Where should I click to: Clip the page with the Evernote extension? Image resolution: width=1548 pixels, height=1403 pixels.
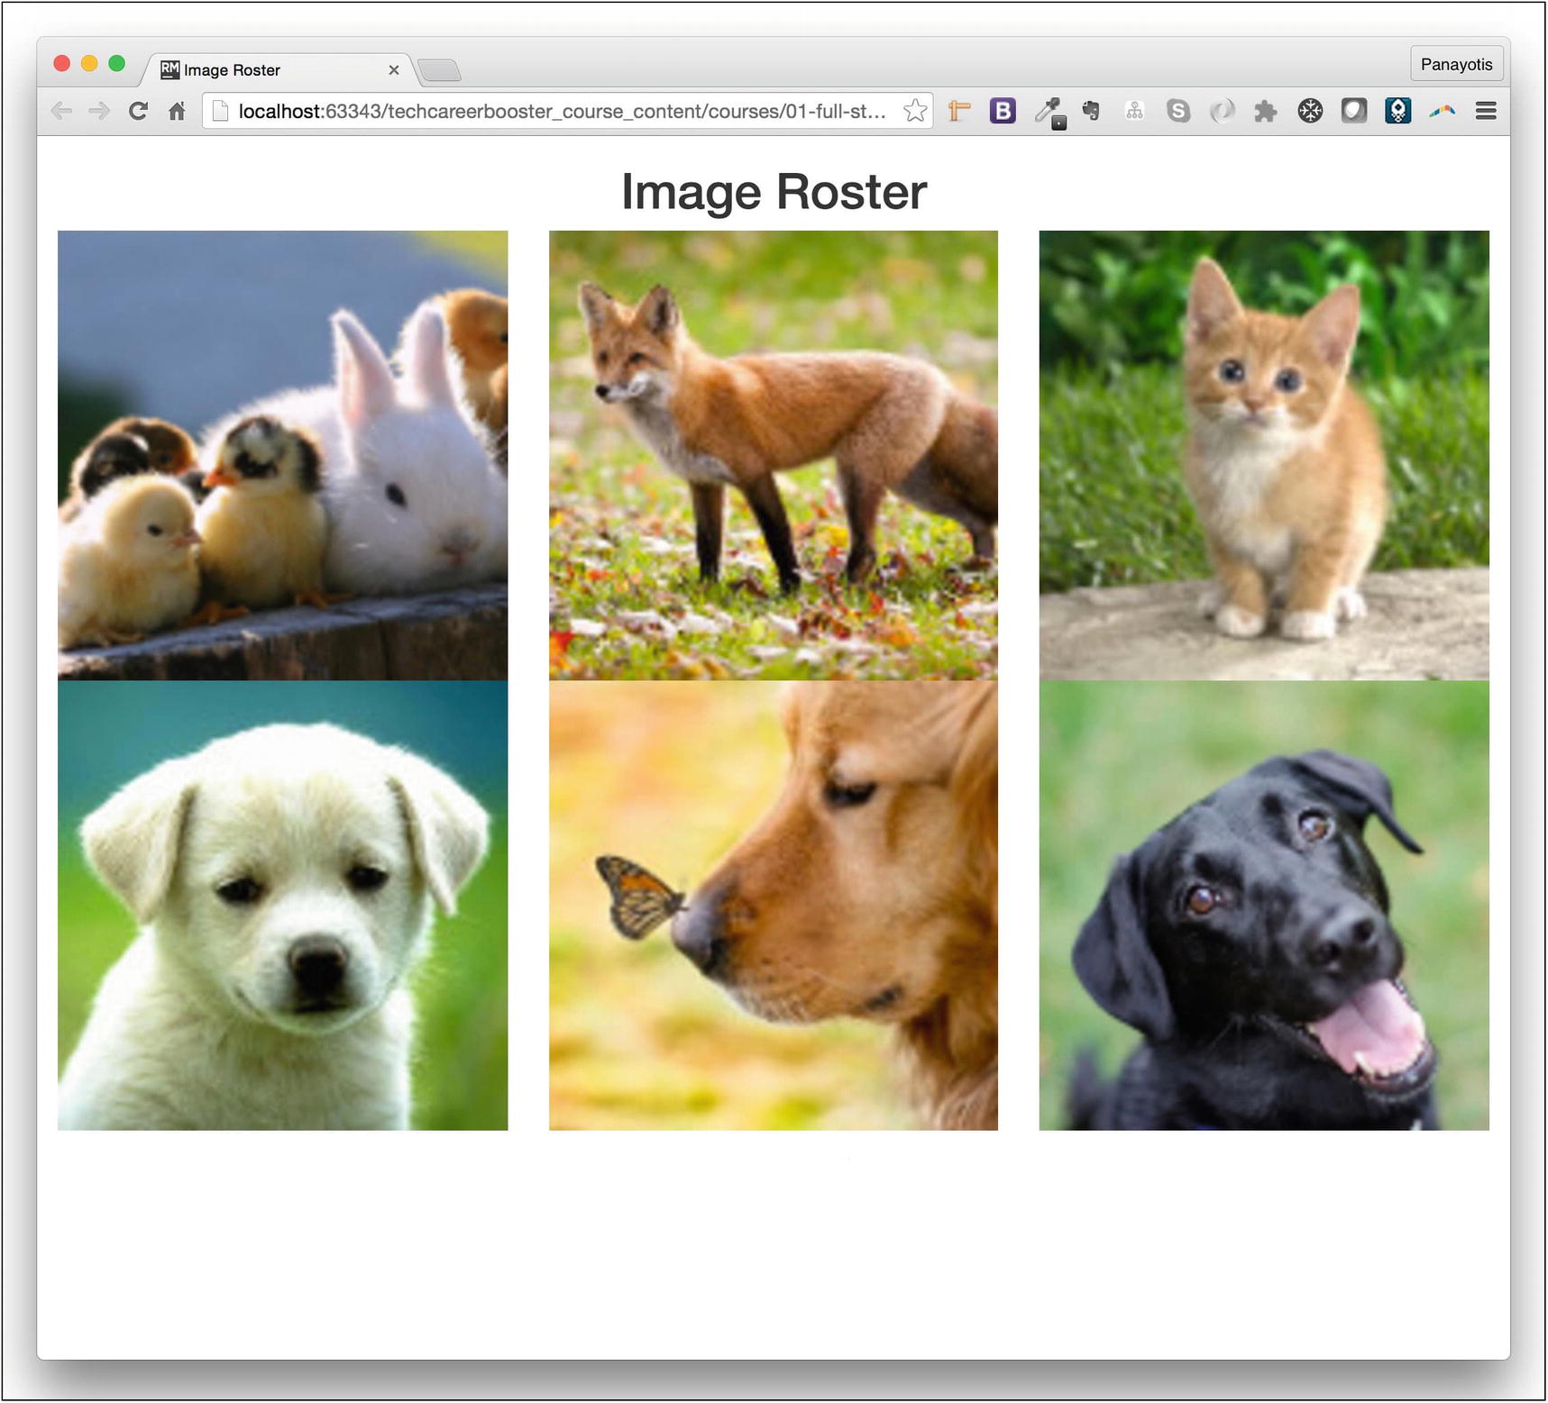pyautogui.click(x=1090, y=110)
